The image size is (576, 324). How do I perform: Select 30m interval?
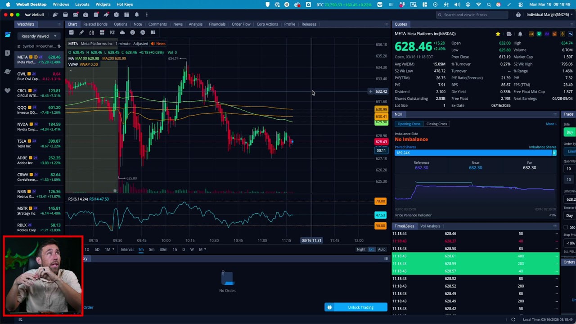pos(163,249)
